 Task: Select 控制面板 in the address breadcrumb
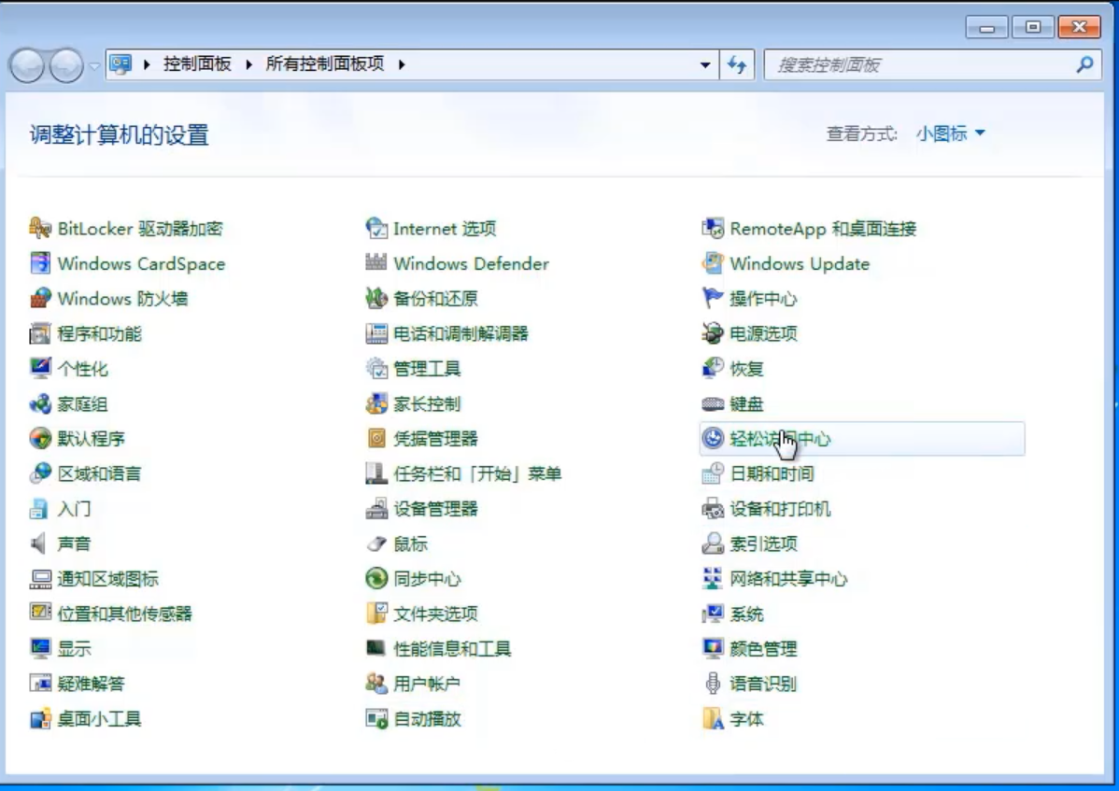(x=197, y=64)
